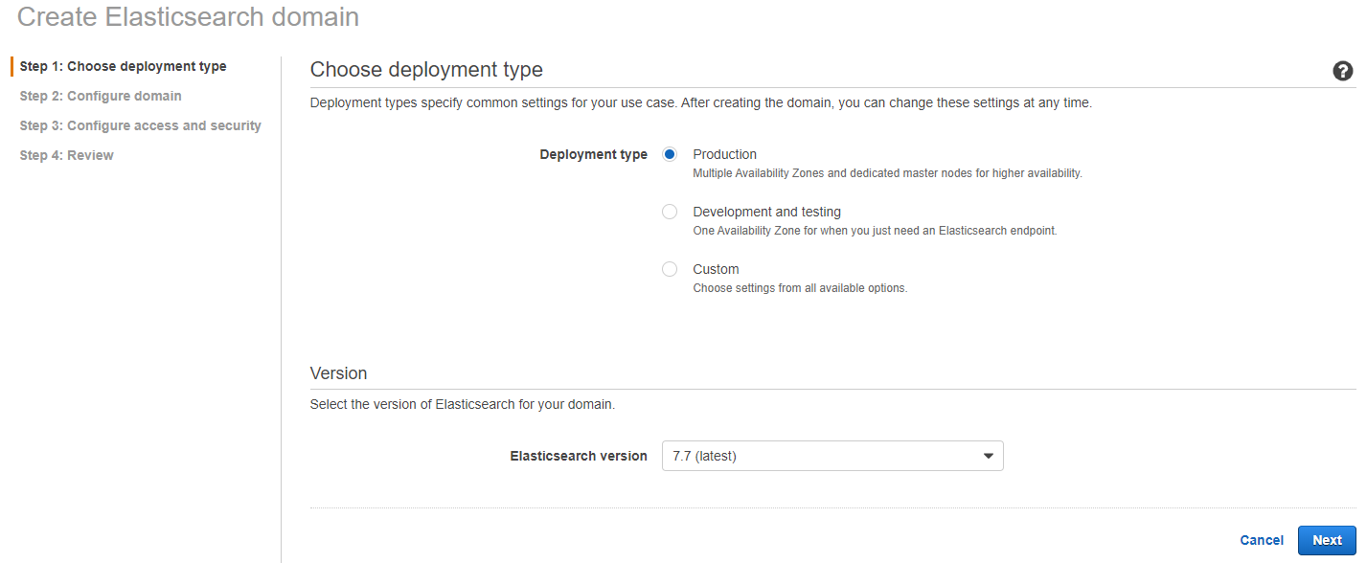Go to Step 2: Configure domain

pyautogui.click(x=101, y=96)
